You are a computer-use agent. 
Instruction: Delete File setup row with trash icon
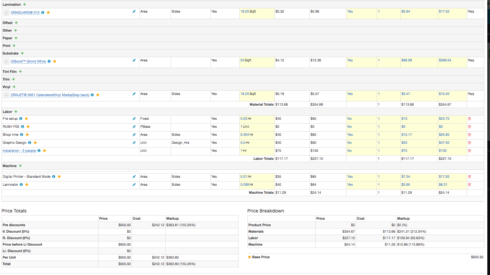click(469, 119)
